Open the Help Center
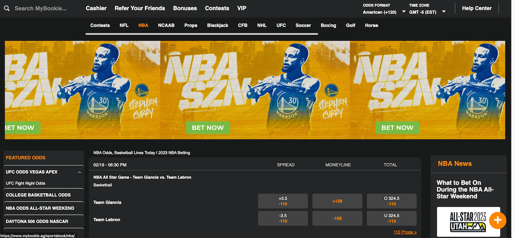Image resolution: width=515 pixels, height=238 pixels. 477,8
